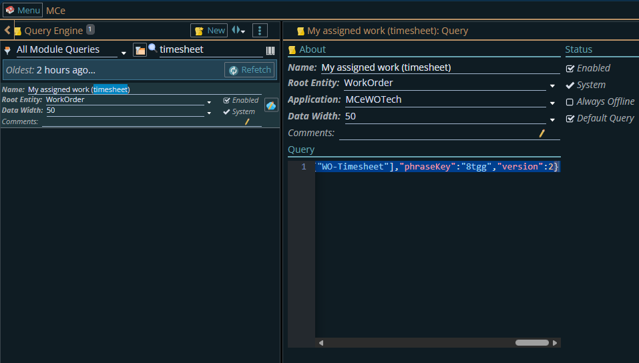Image resolution: width=639 pixels, height=363 pixels.
Task: Click the query tab title scroll icon
Action: point(300,31)
